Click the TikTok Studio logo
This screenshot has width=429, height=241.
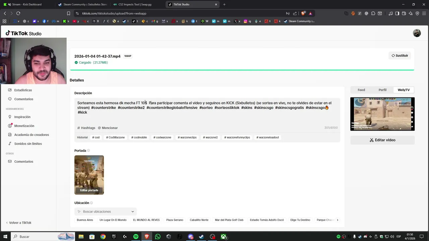pyautogui.click(x=23, y=33)
